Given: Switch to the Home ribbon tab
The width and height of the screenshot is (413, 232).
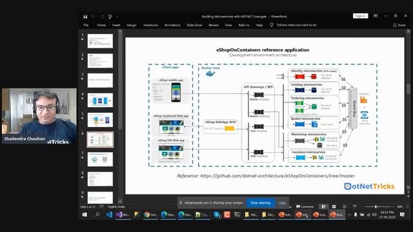Looking at the screenshot, I should coord(101,25).
